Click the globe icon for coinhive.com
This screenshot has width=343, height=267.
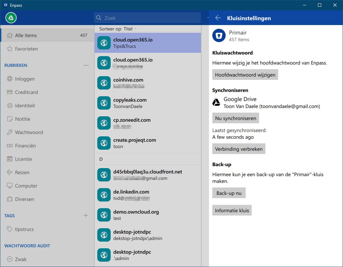click(x=104, y=83)
